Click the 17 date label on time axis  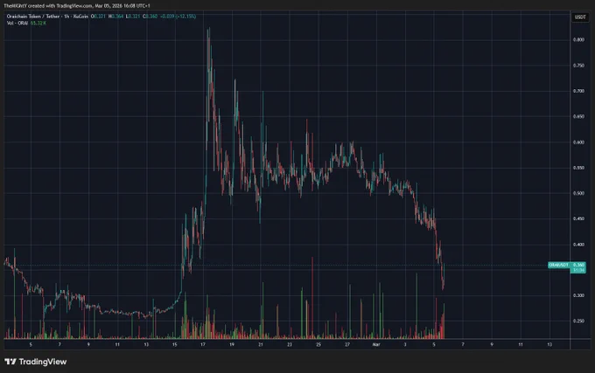click(x=203, y=344)
